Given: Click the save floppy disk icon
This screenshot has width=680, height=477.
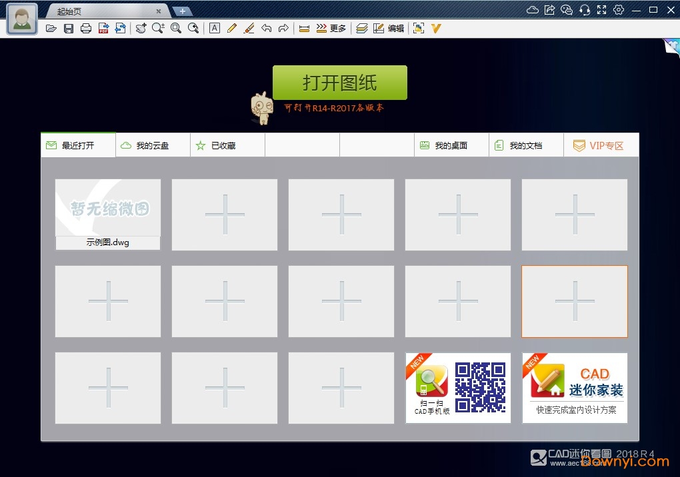Looking at the screenshot, I should point(69,28).
